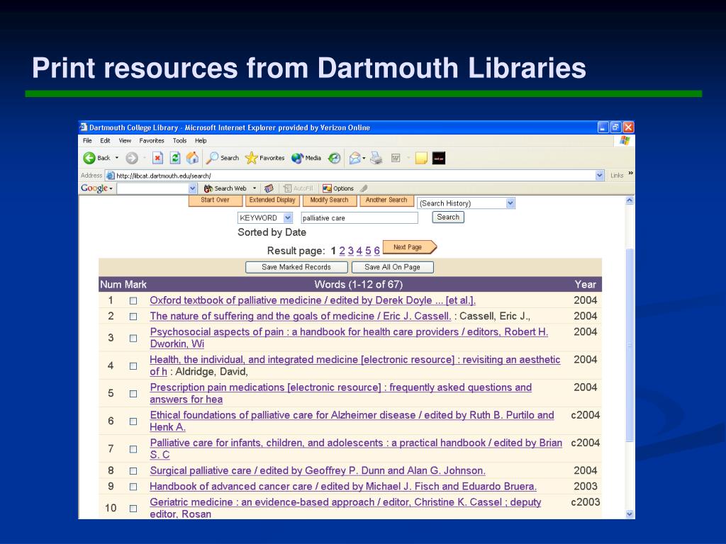
Task: Open the Back button history arrow
Action: (117, 158)
